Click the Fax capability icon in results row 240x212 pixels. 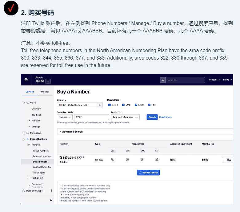coord(157,160)
